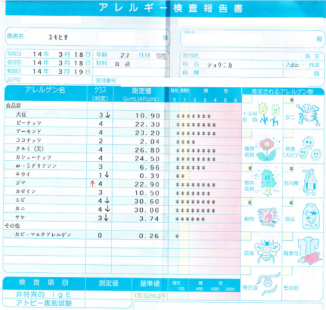Click the marked box for 食品 group
This screenshot has width=326, height=310.
point(288,202)
